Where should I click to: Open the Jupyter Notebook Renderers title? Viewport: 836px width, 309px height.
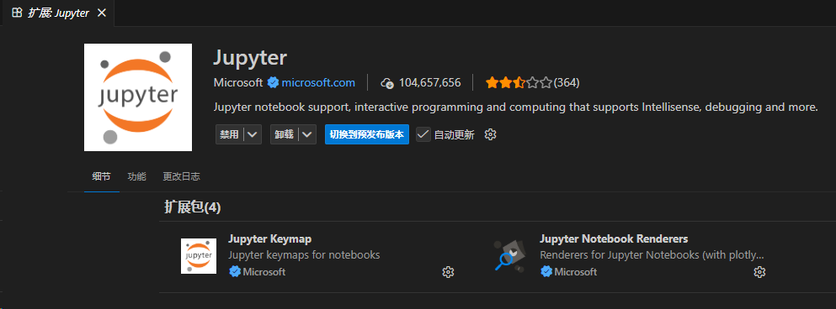[x=614, y=238]
